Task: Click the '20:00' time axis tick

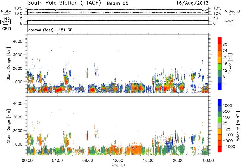Action: point(178,161)
